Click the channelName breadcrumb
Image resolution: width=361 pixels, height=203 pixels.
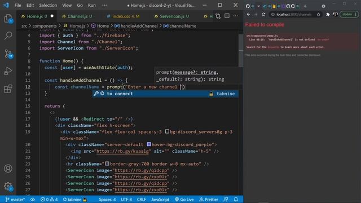coord(180,26)
